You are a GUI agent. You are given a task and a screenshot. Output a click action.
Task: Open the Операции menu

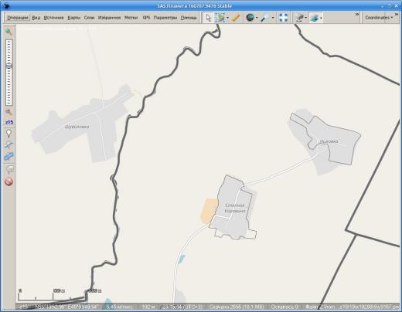(x=18, y=18)
